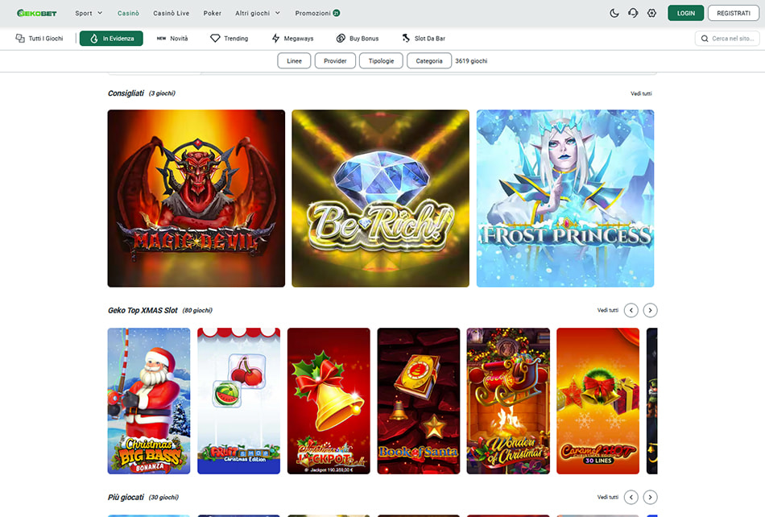Open the Categoria filter
This screenshot has height=517, width=765.
pos(429,61)
